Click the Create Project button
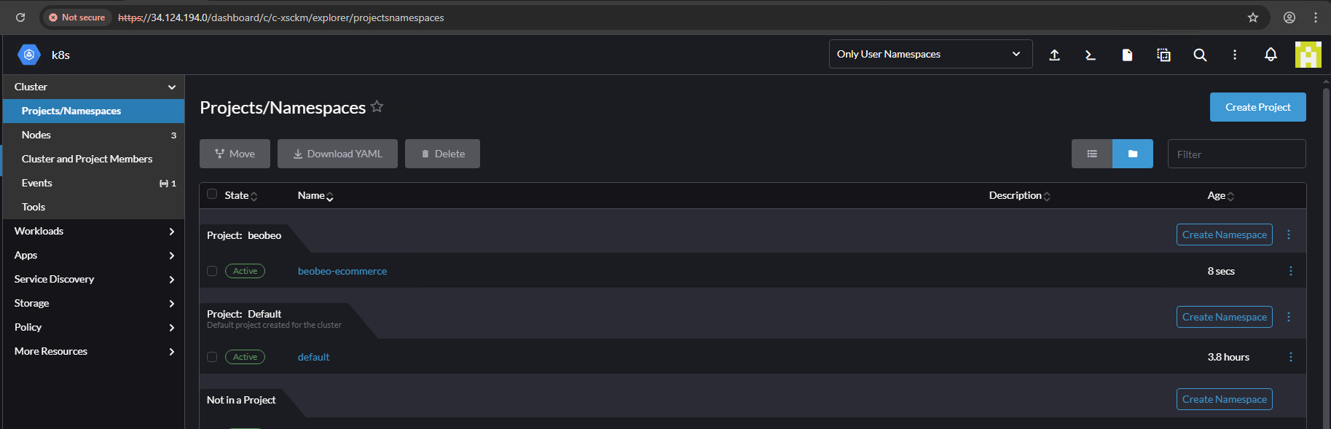 click(1257, 107)
